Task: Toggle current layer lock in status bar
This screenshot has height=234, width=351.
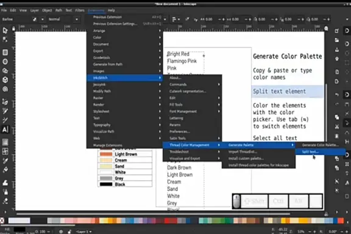Action: coord(69,232)
